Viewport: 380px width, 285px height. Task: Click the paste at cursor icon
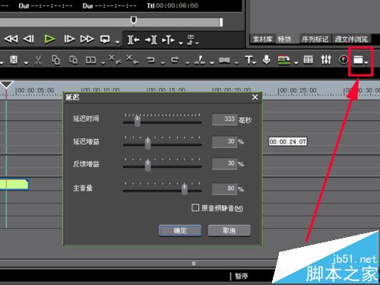click(x=73, y=60)
